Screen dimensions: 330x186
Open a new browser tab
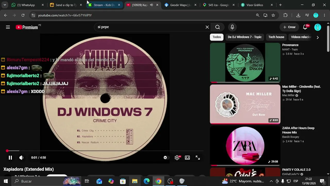pyautogui.click(x=280, y=5)
